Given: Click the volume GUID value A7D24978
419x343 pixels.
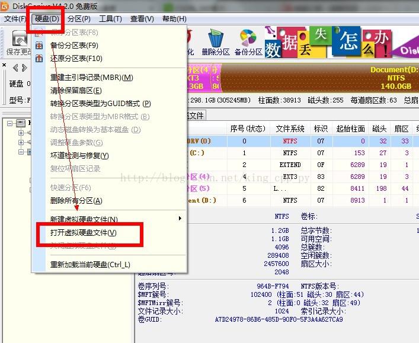Looking at the screenshot, I should pos(279,319).
